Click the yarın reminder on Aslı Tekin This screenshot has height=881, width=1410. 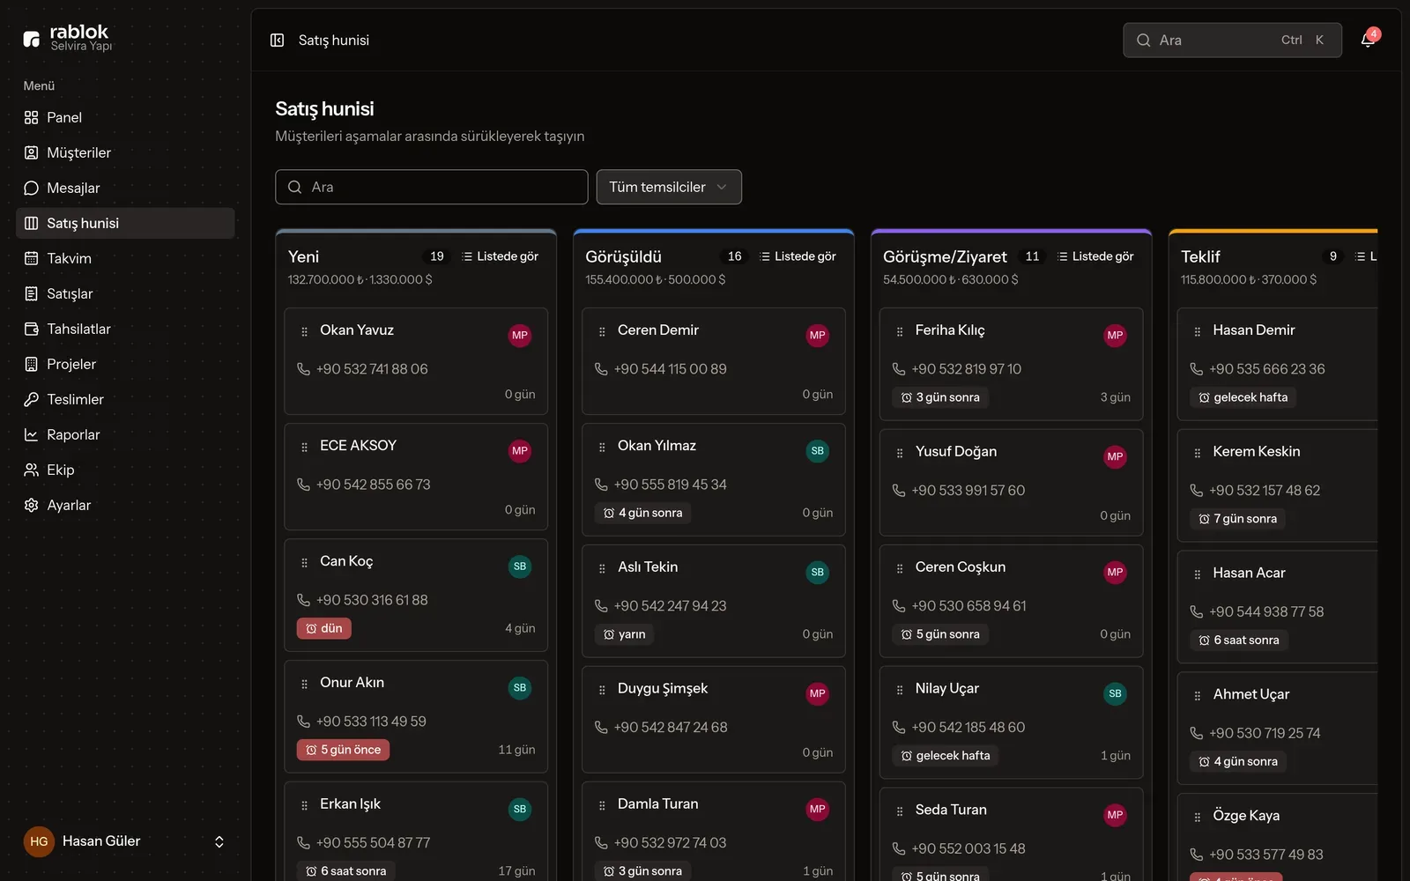624,634
